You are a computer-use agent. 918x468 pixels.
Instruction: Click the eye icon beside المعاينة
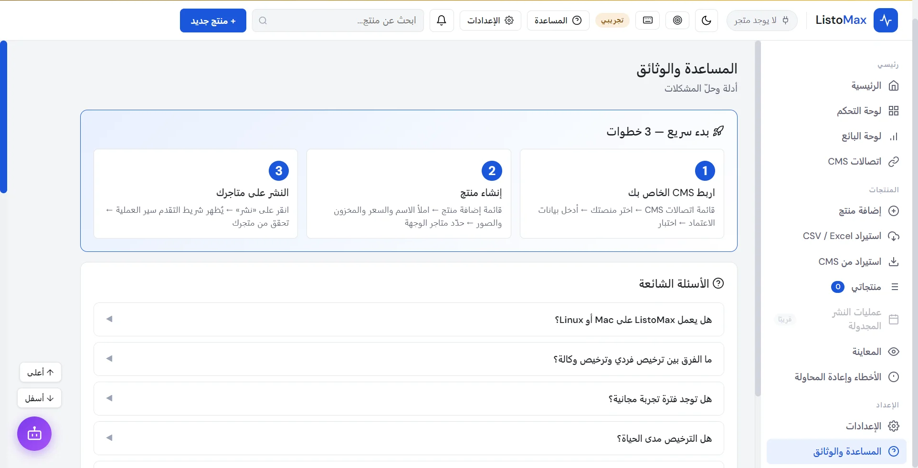pos(894,352)
